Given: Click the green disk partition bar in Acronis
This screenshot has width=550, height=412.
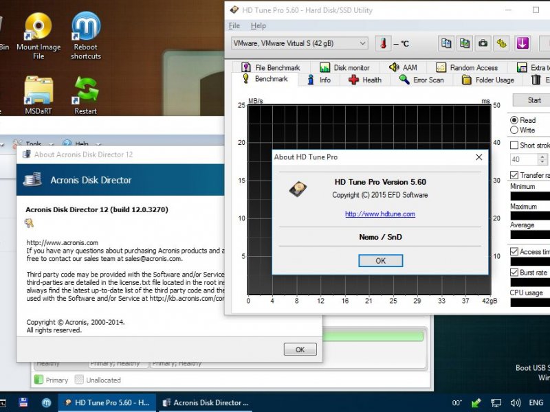Looking at the screenshot, I should pos(373,336).
